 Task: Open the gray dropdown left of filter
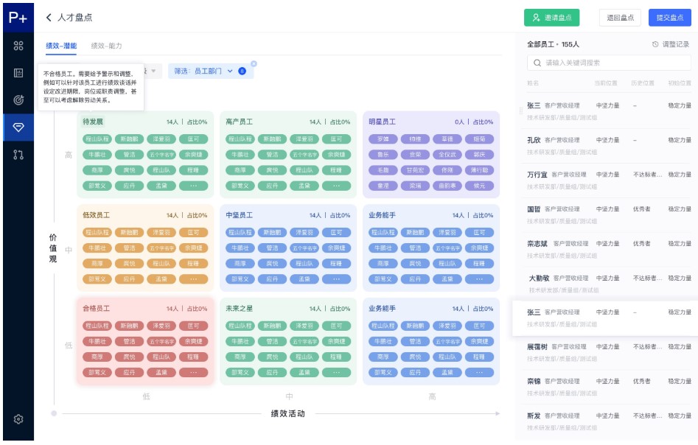153,71
